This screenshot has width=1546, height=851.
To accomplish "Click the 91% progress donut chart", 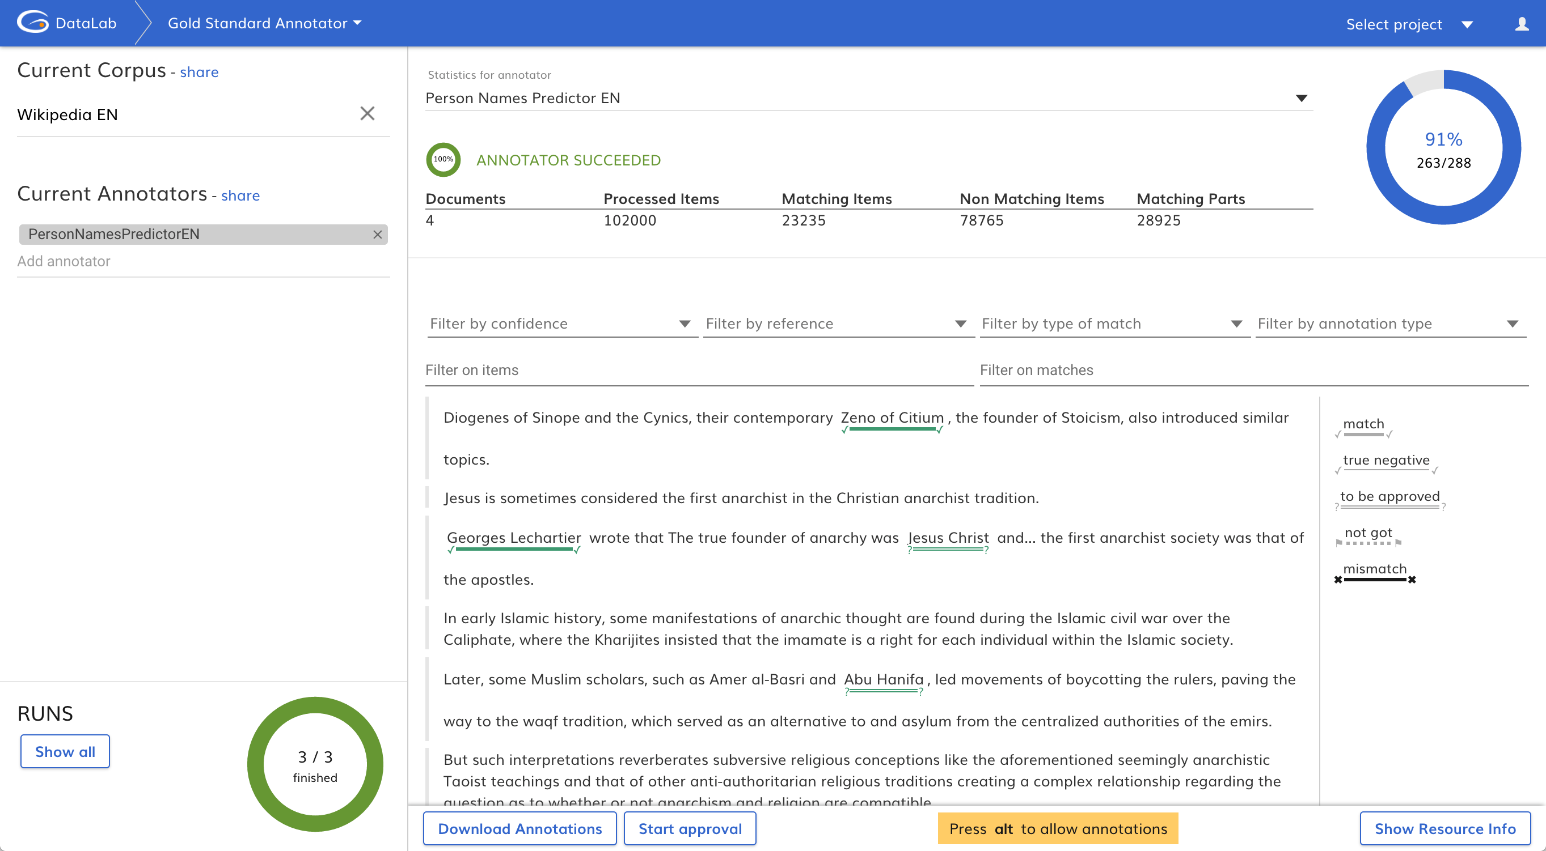I will (1443, 147).
